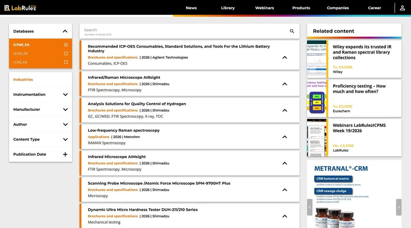This screenshot has height=228, width=411.
Task: Collapse the Low-frequency Raman spectroscopy chevron
Action: tap(285, 137)
